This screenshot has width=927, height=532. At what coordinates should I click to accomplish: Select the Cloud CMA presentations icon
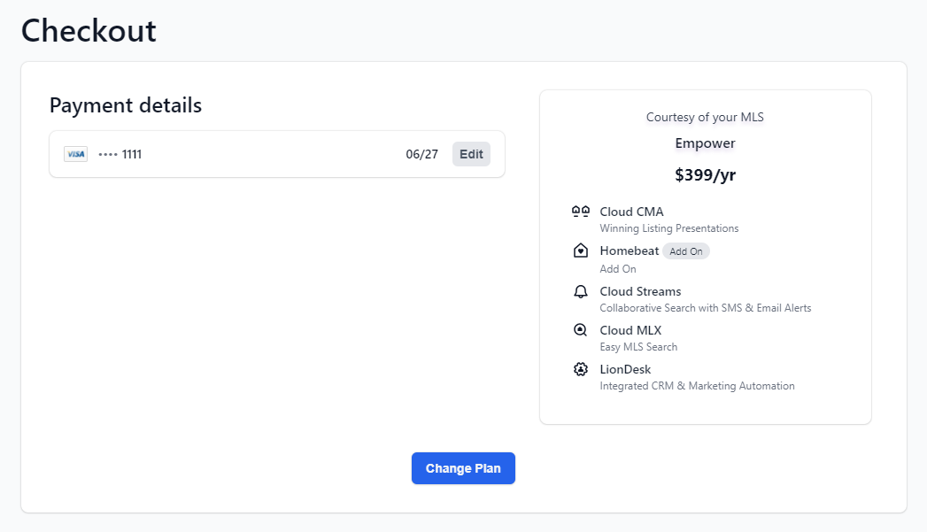point(580,211)
